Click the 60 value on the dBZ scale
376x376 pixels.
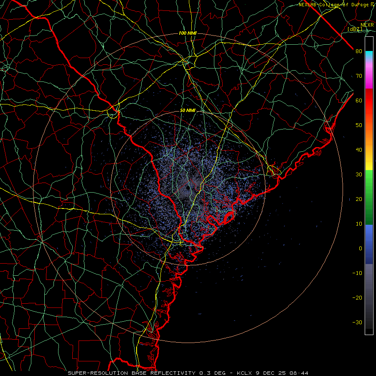359,100
